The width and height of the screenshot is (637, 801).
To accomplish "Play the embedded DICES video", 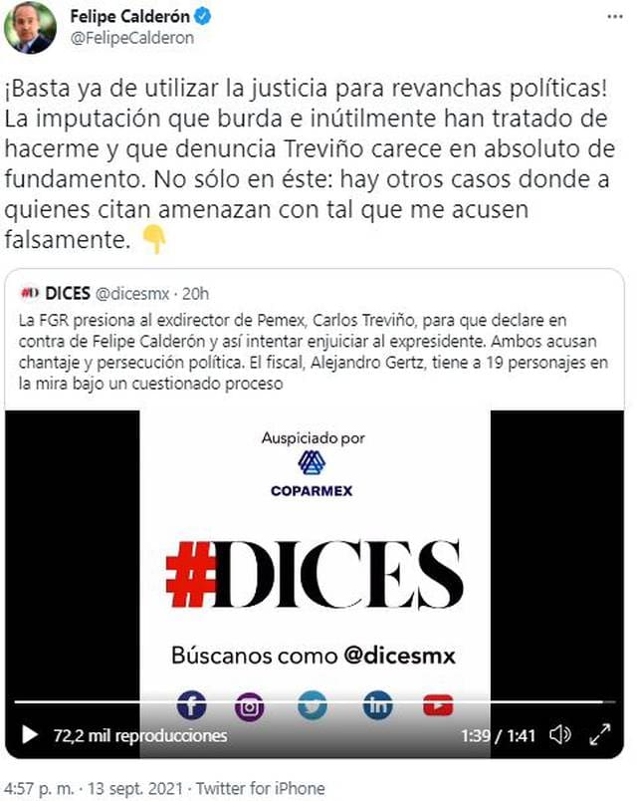I will click(x=30, y=735).
